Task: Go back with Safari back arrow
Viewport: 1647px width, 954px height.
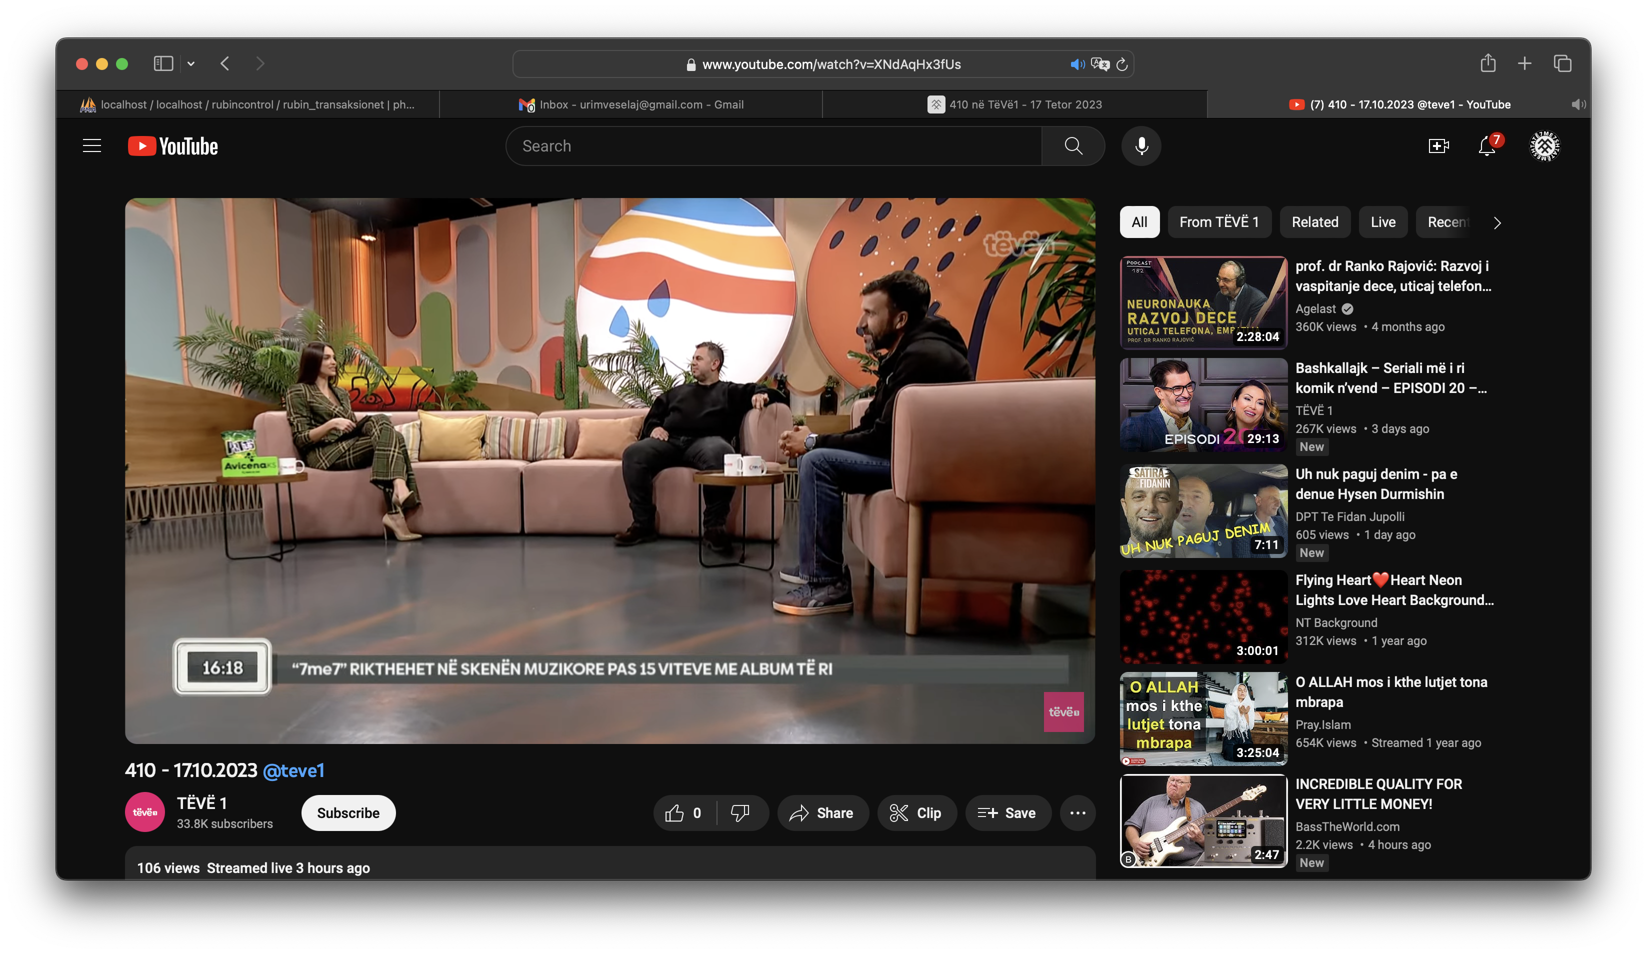Action: pos(225,63)
